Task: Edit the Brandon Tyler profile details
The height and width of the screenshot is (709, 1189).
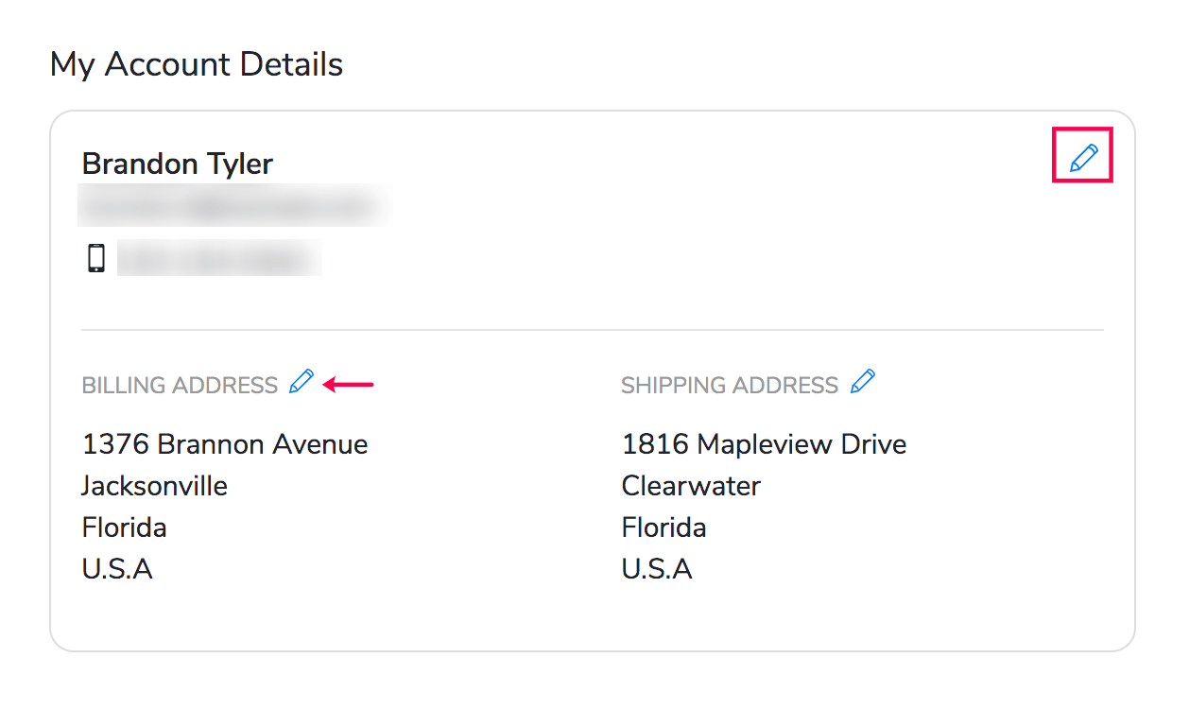Action: coord(1083,158)
